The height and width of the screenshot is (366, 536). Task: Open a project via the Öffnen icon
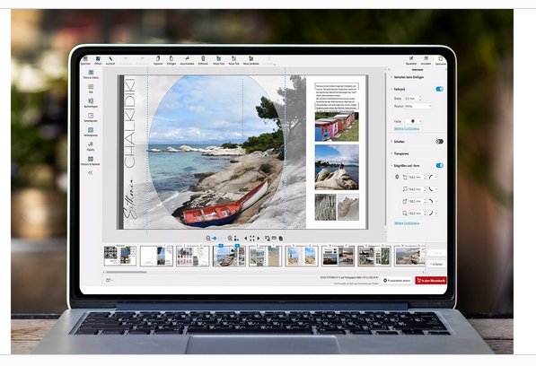coord(98,60)
